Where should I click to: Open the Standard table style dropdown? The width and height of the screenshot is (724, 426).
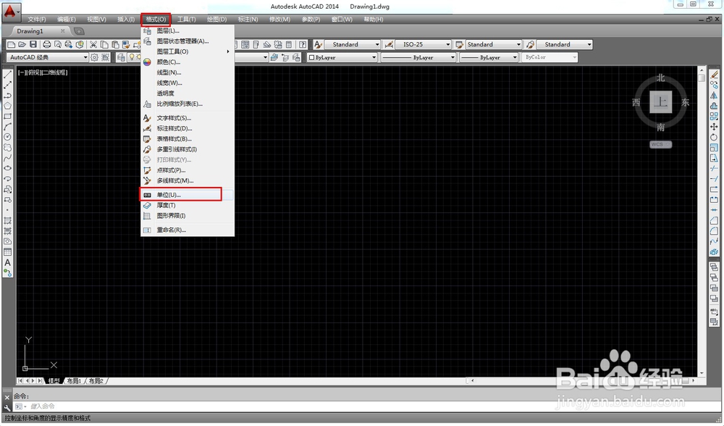click(494, 44)
